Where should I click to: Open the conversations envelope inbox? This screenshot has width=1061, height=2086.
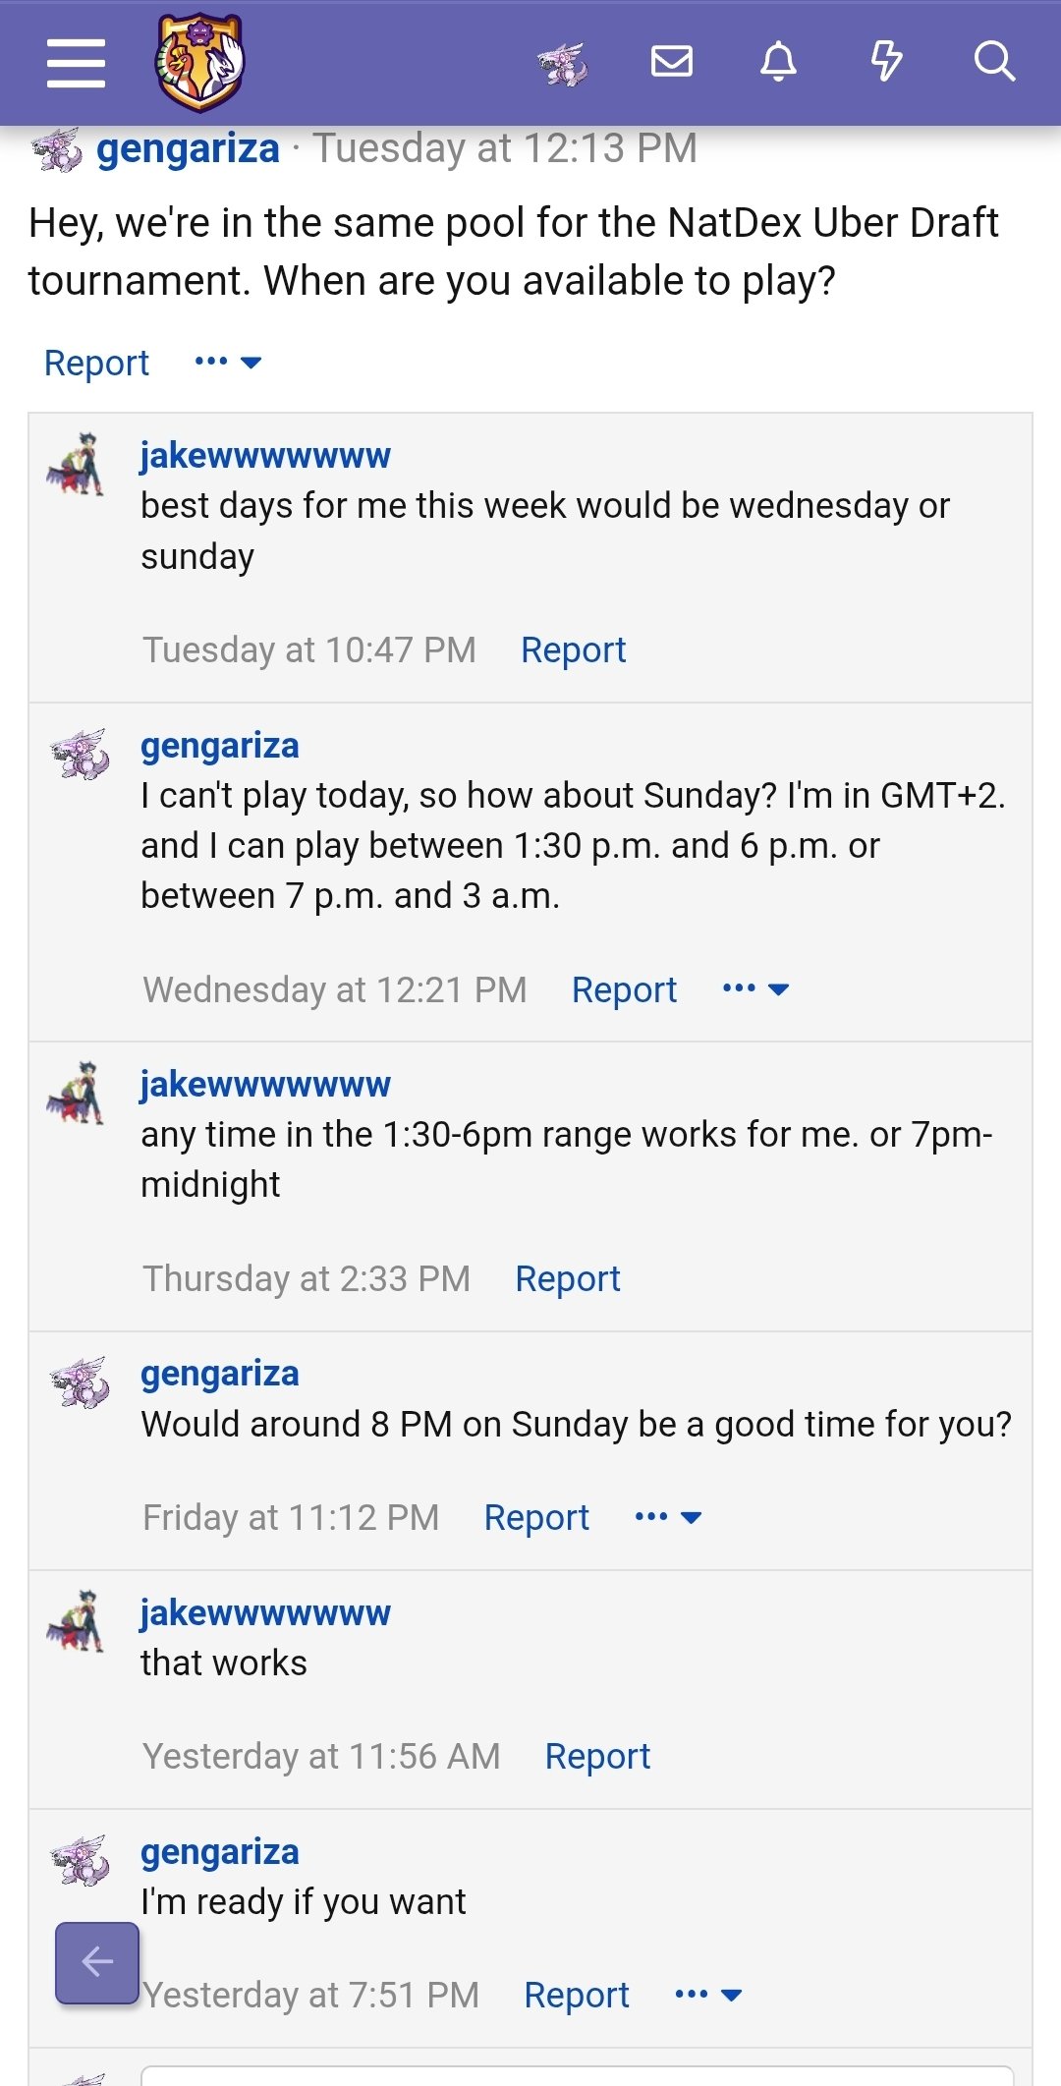(x=672, y=62)
